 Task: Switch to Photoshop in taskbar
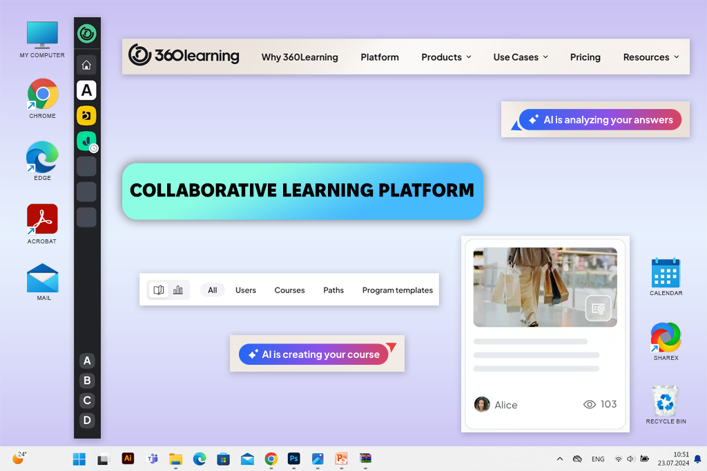294,459
